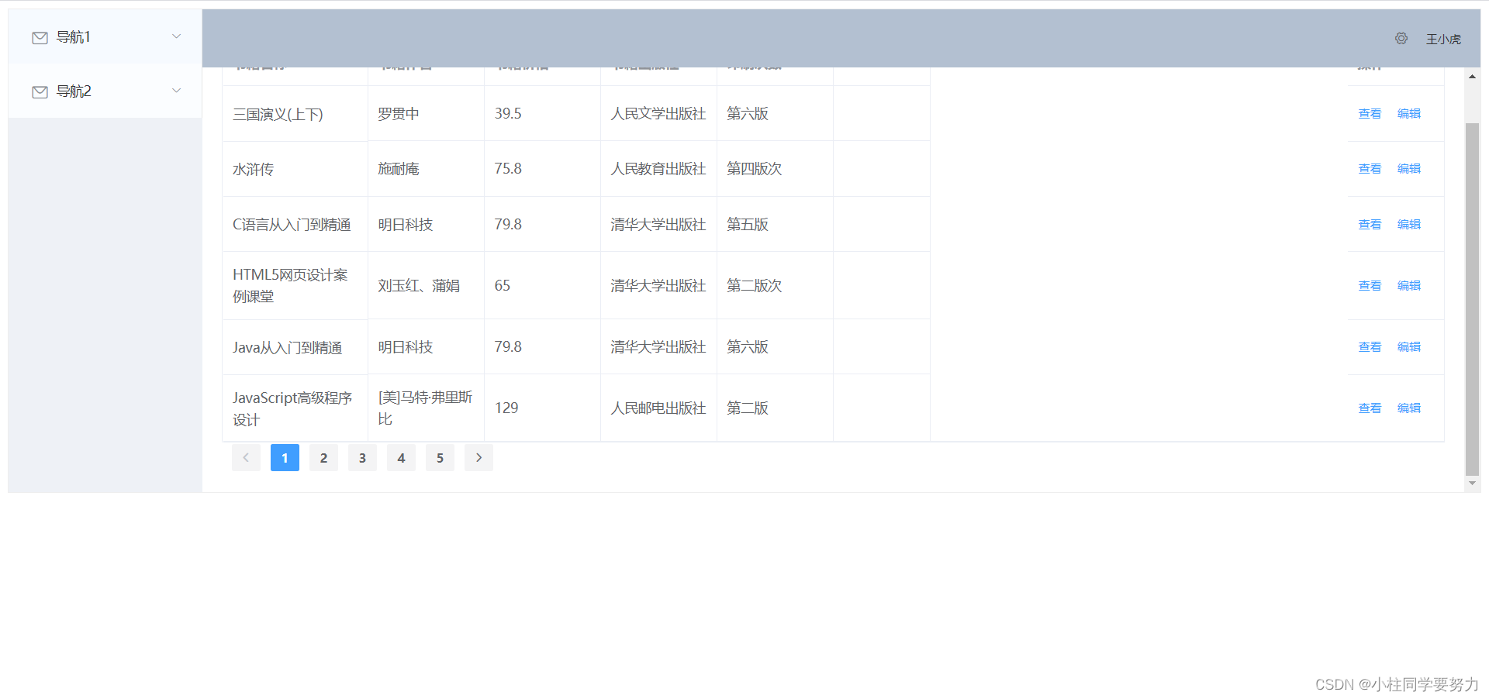Go to previous page arrow in pagination
This screenshot has height=699, width=1489.
246,457
